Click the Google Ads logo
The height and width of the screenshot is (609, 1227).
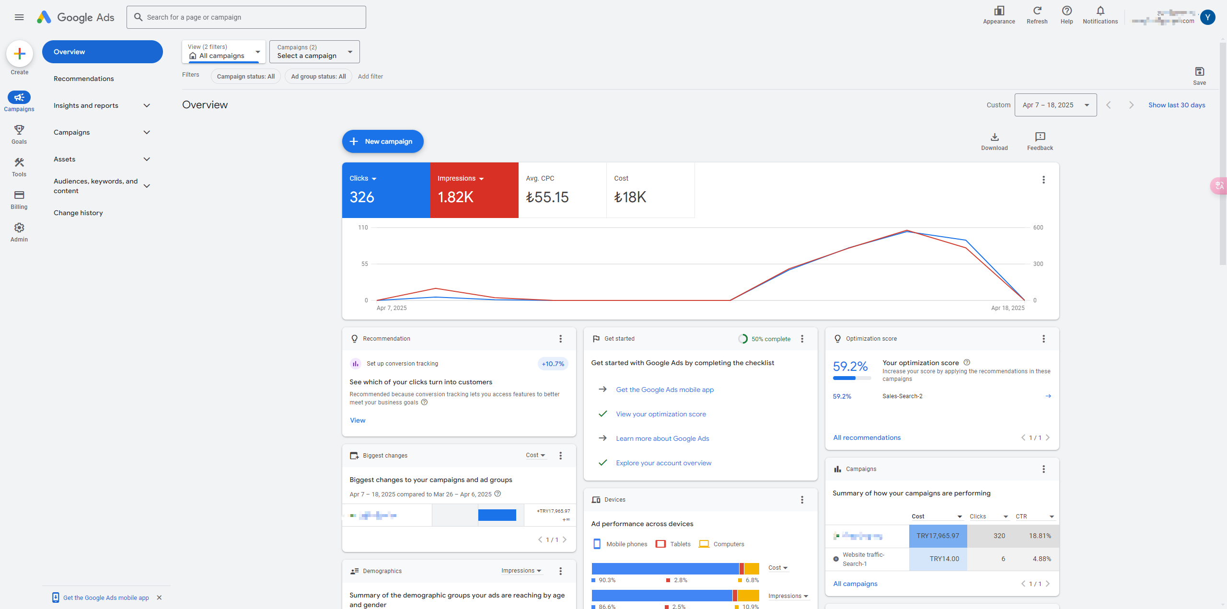76,17
